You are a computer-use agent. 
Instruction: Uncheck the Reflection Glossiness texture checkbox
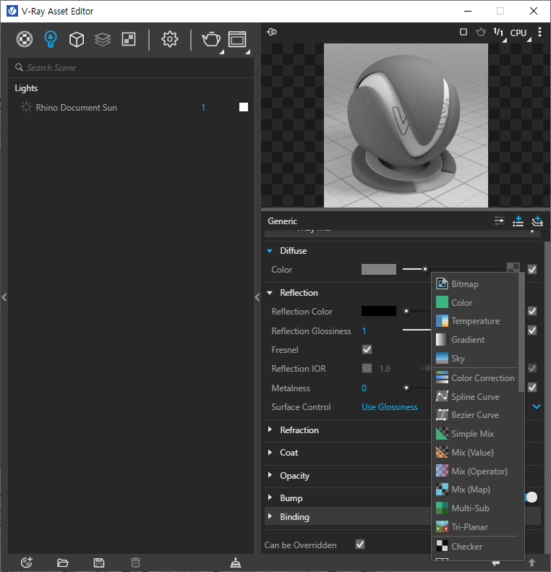(532, 330)
